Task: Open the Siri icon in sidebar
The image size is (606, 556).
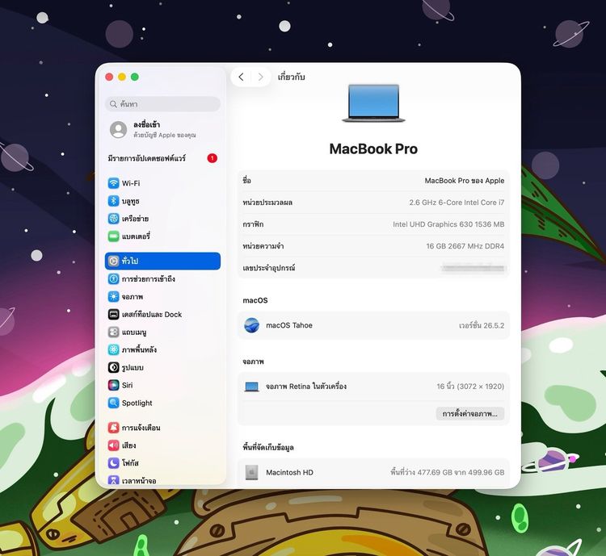Action: [x=113, y=385]
